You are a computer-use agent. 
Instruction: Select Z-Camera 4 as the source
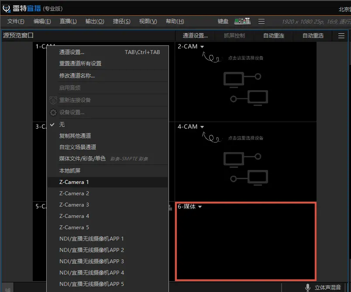click(x=108, y=216)
